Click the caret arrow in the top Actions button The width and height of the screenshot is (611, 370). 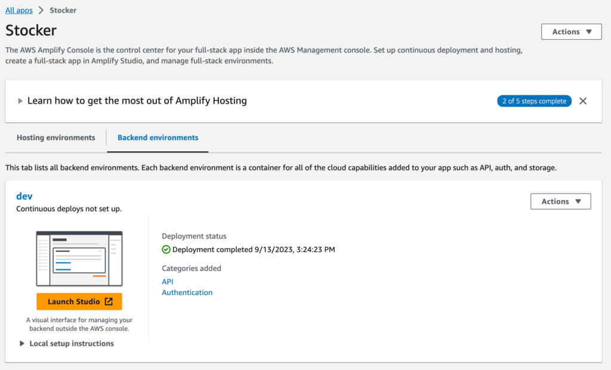point(589,32)
